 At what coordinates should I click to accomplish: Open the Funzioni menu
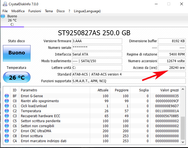point(35,11)
